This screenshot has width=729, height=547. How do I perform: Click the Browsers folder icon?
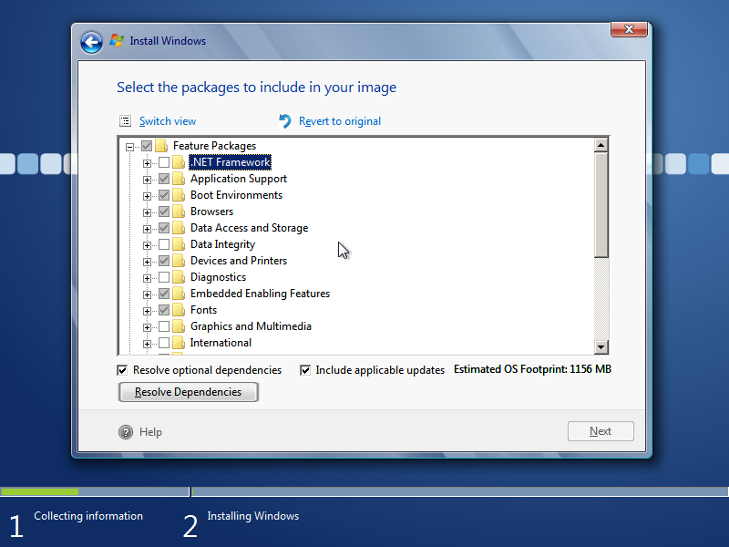[179, 212]
